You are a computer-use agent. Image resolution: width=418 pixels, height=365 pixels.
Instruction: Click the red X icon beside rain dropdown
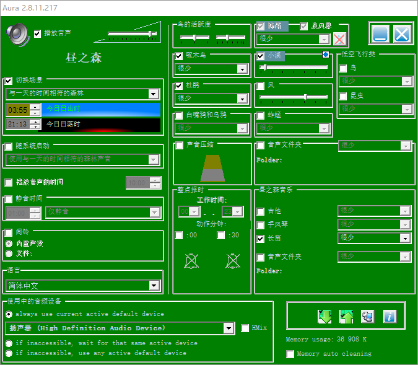pyautogui.click(x=339, y=39)
